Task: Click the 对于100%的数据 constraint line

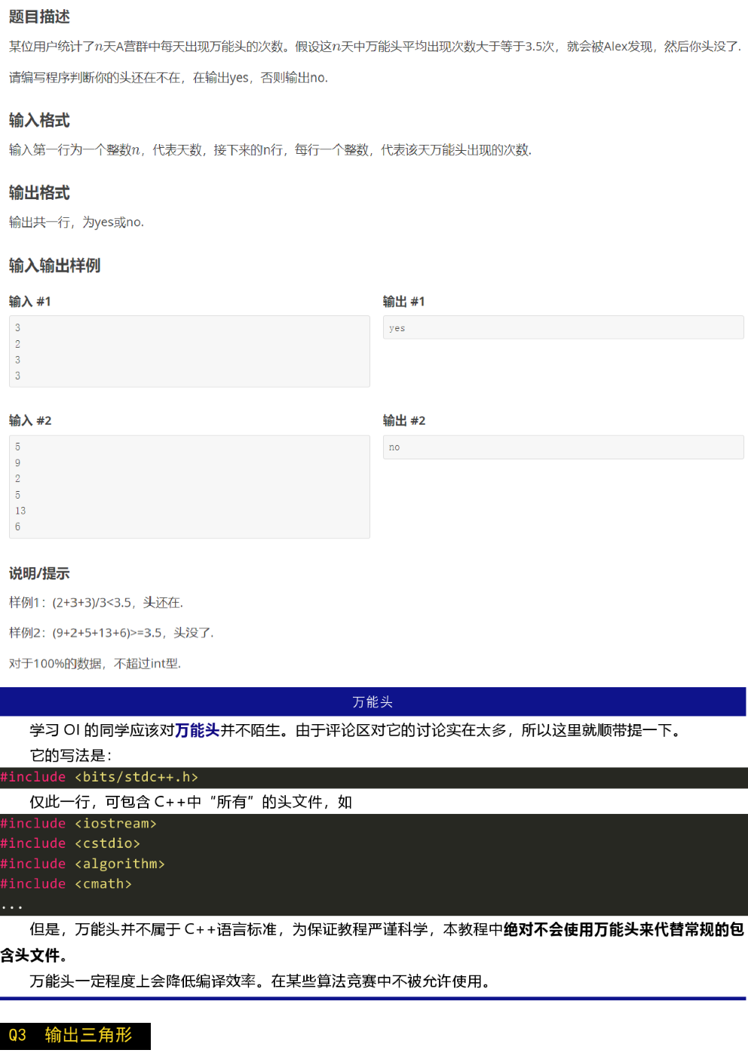Action: [95, 664]
